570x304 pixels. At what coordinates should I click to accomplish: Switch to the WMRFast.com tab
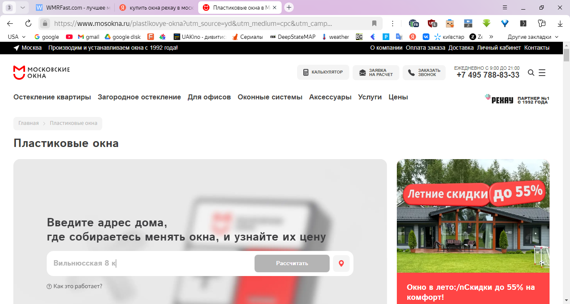pyautogui.click(x=73, y=8)
